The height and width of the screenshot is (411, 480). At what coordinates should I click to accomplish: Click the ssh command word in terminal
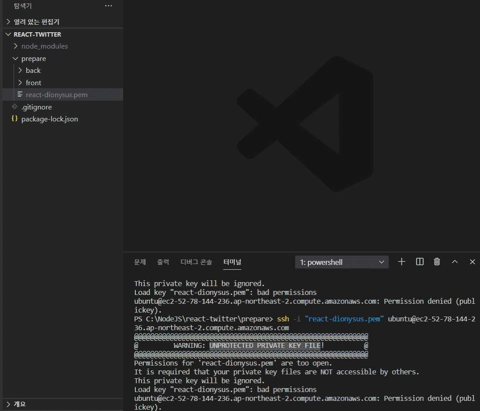point(283,319)
